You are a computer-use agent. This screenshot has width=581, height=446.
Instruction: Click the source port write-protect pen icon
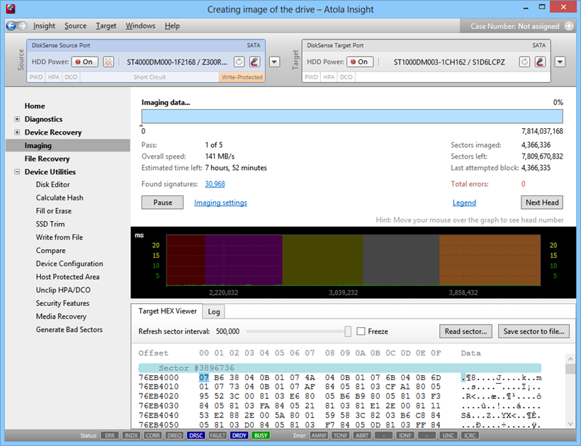[x=254, y=62]
